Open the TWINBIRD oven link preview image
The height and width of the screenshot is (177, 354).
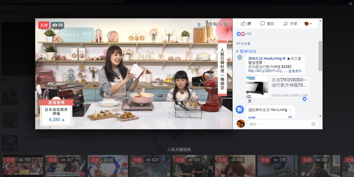point(257,87)
